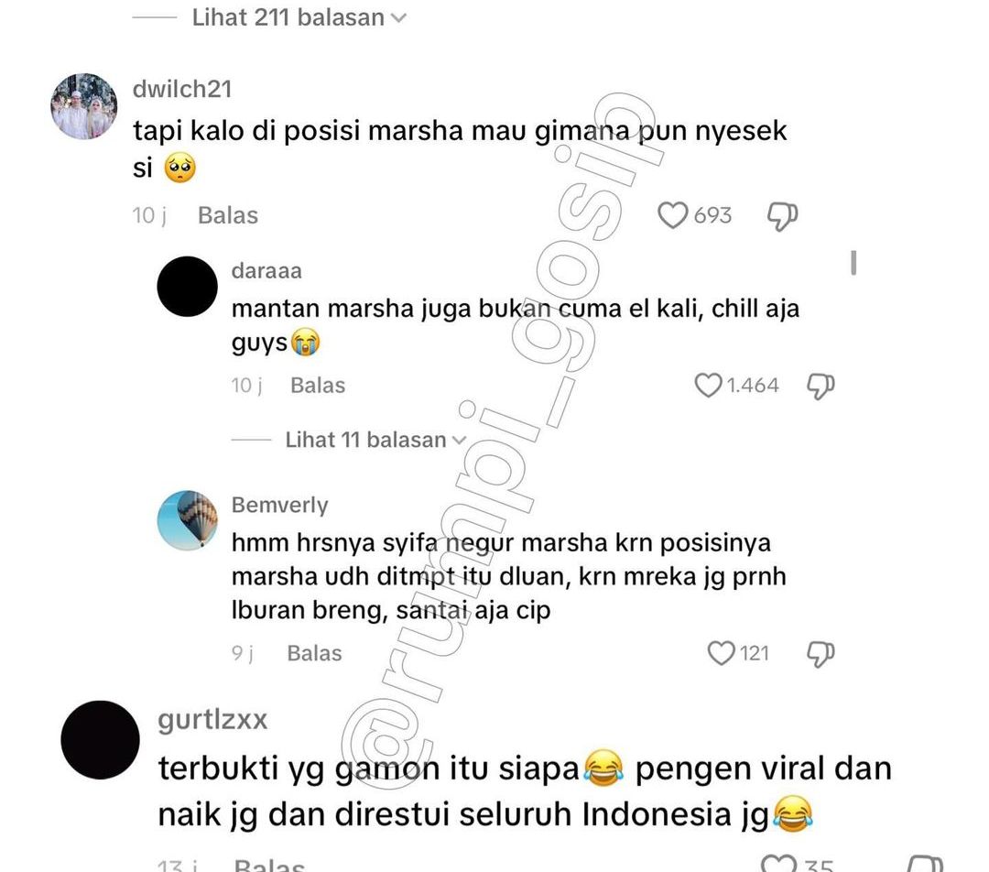
Task: Open Bemverly's hot air balloon avatar
Action: coord(188,520)
